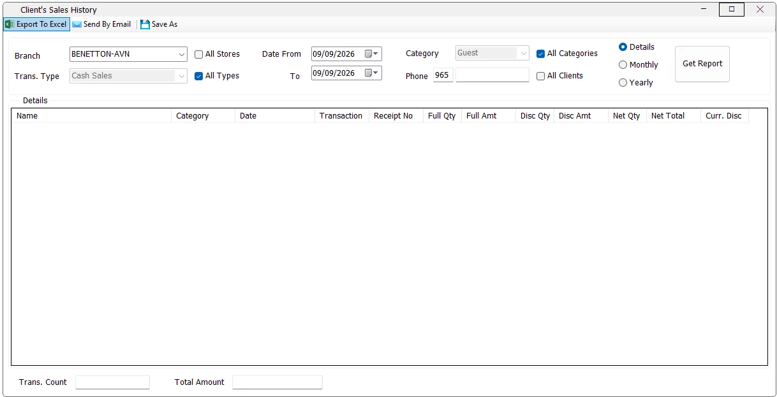
Task: Minimize the Client's Sales History window
Action: (704, 10)
